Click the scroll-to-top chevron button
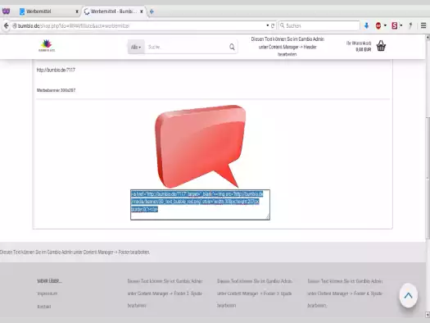 pos(409,296)
